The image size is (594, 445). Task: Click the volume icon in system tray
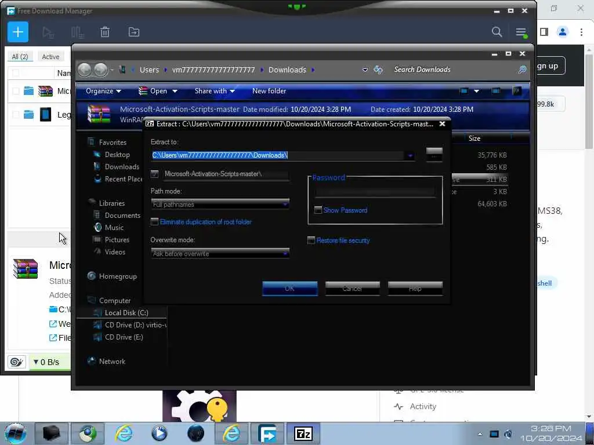click(508, 433)
